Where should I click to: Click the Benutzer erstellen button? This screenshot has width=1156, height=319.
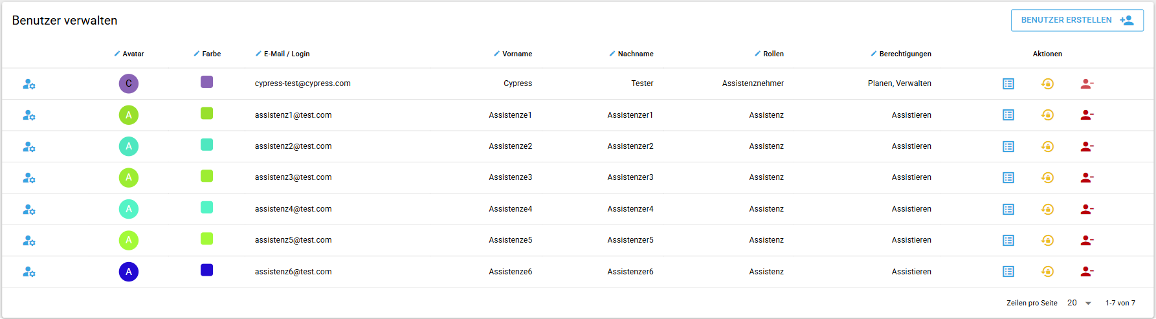(1077, 20)
